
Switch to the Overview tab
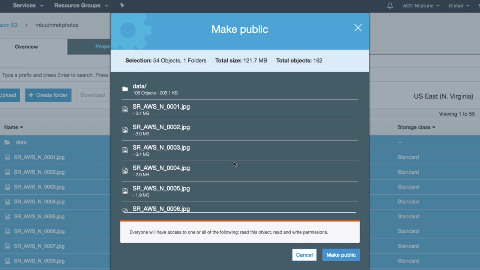coord(26,47)
